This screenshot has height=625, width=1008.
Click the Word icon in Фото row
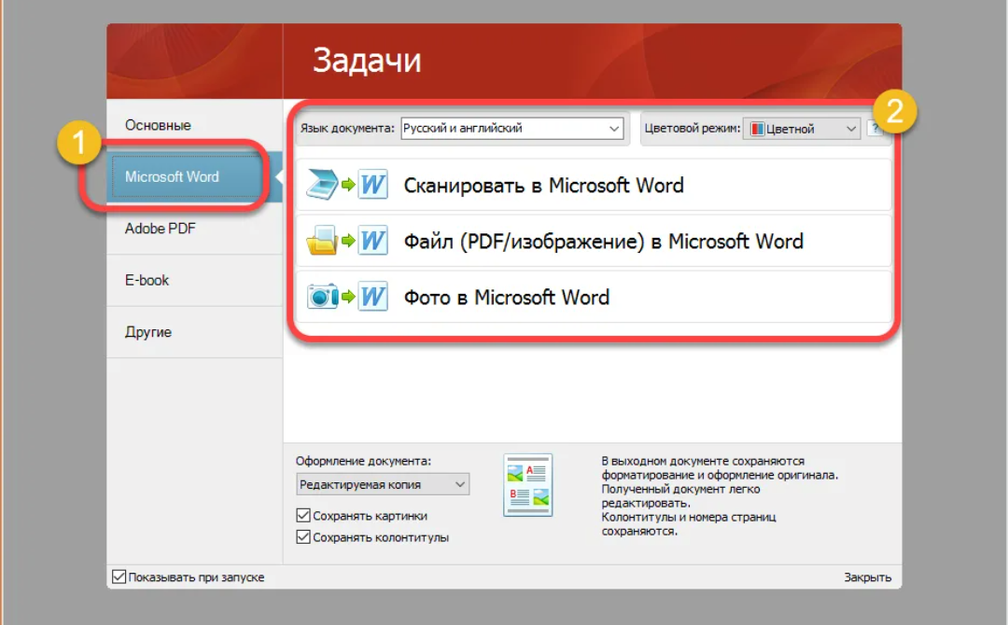tap(372, 297)
